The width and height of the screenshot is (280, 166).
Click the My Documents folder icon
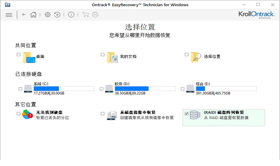112,58
